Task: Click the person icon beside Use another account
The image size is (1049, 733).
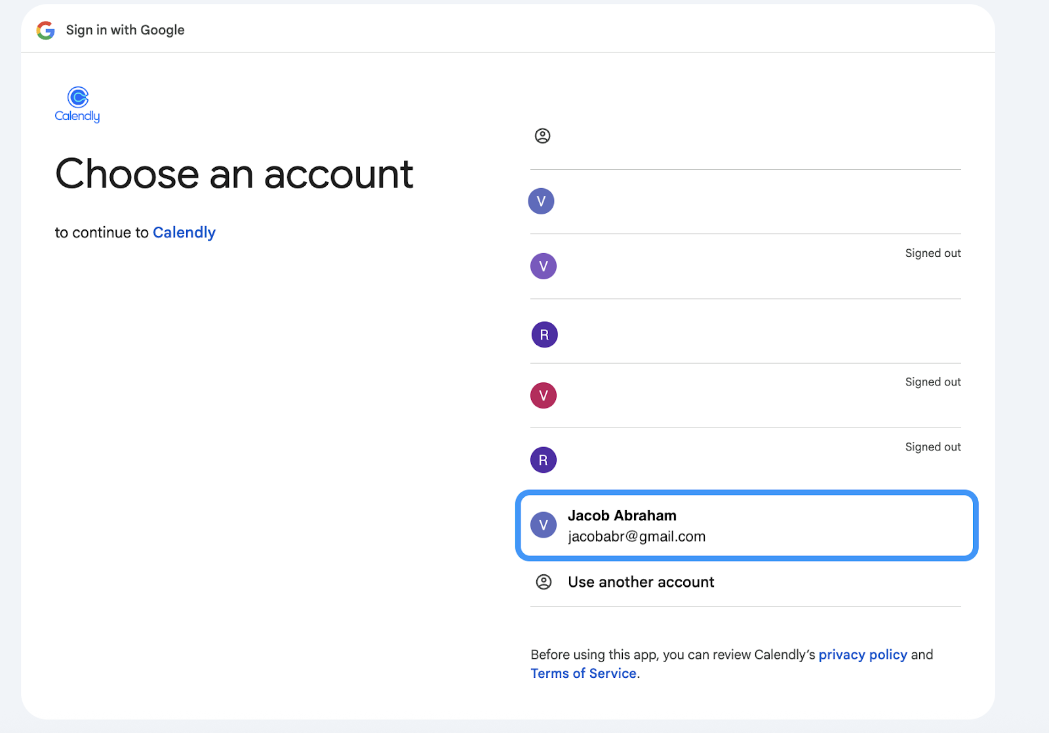Action: point(544,582)
